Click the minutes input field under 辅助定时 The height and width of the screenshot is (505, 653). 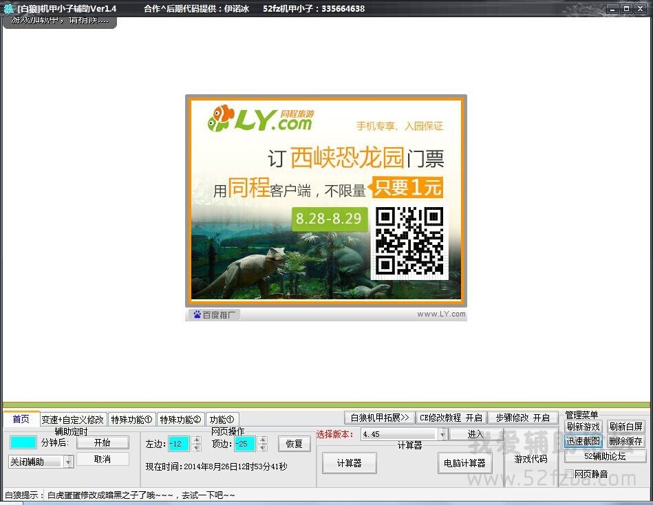click(23, 442)
